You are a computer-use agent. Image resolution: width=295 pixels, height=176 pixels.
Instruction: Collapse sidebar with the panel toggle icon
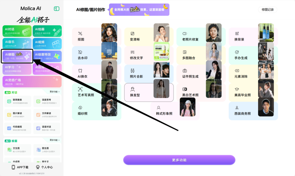tap(57, 9)
